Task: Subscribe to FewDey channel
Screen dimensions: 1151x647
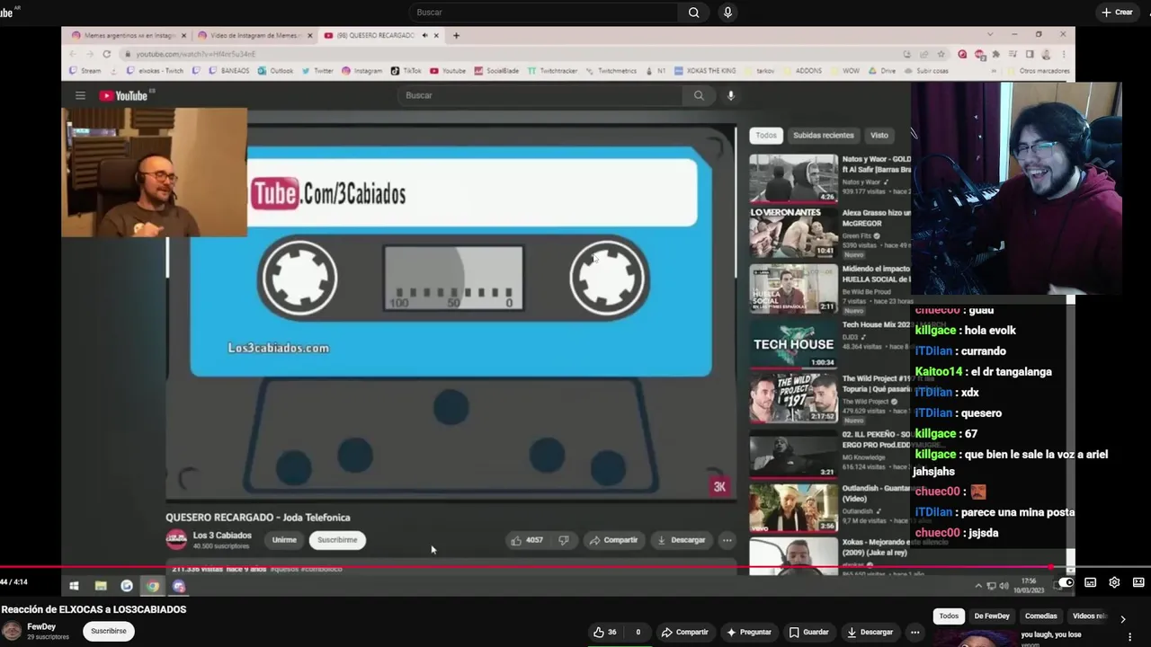Action: (x=109, y=631)
